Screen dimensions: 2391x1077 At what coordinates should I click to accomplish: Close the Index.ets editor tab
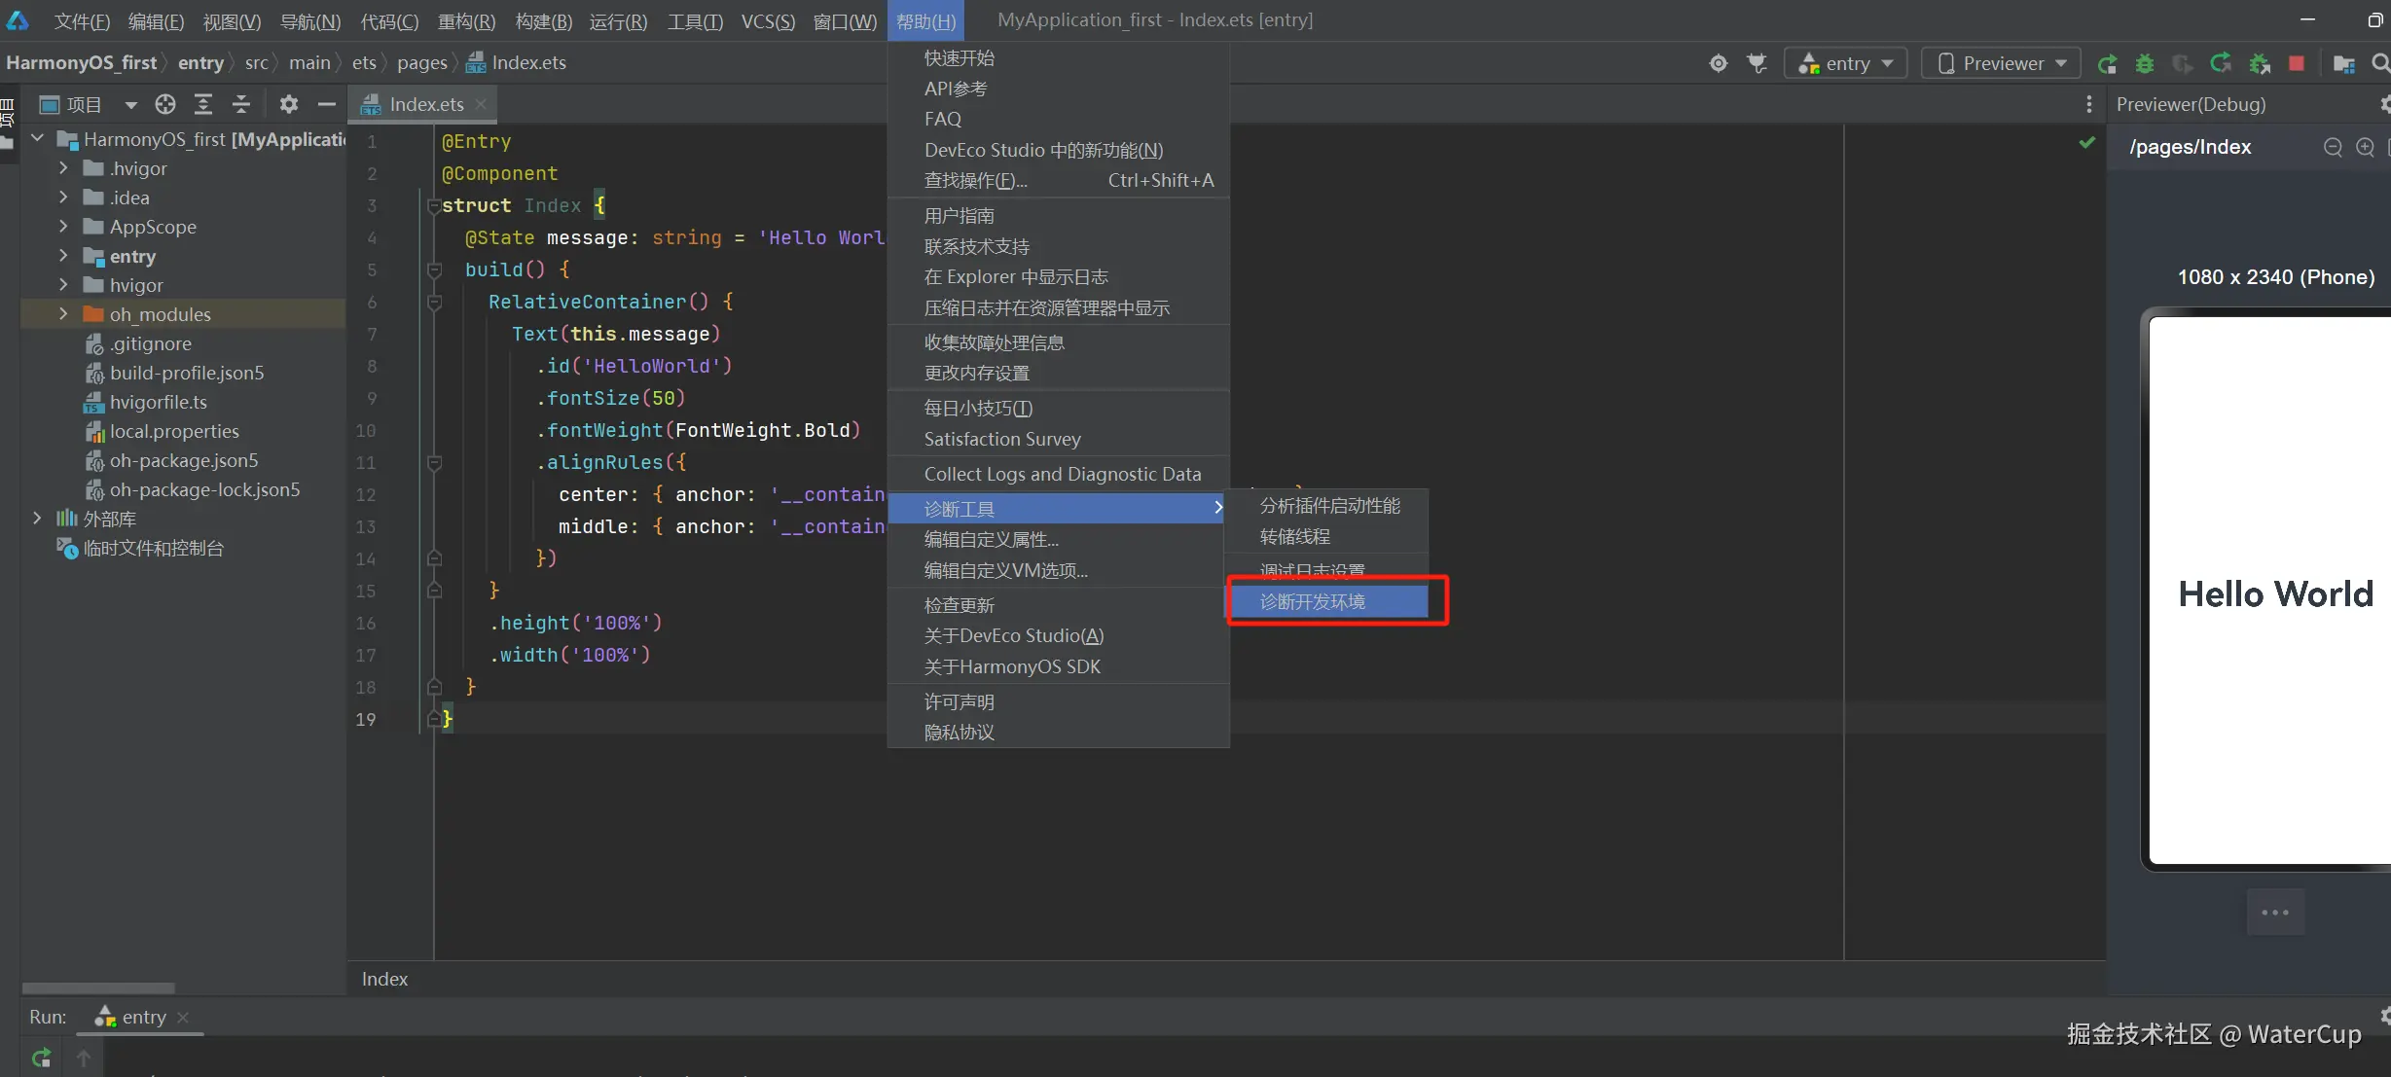[481, 104]
